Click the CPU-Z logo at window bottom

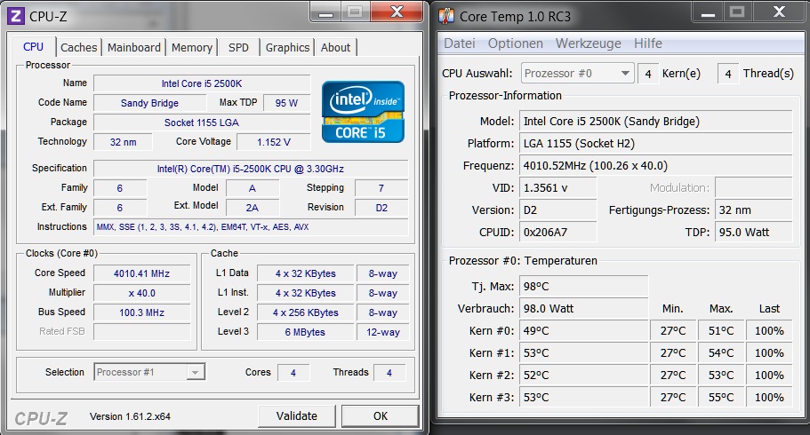tap(41, 418)
